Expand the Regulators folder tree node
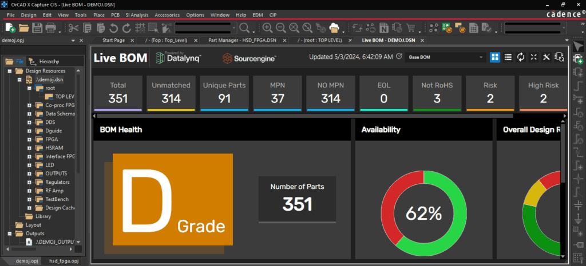 click(29, 182)
